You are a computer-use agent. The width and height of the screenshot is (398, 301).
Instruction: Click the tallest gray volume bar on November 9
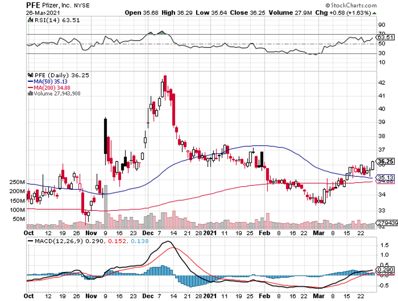pos(105,207)
